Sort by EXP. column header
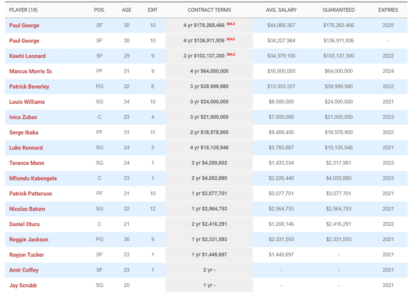410x297 pixels. point(153,10)
